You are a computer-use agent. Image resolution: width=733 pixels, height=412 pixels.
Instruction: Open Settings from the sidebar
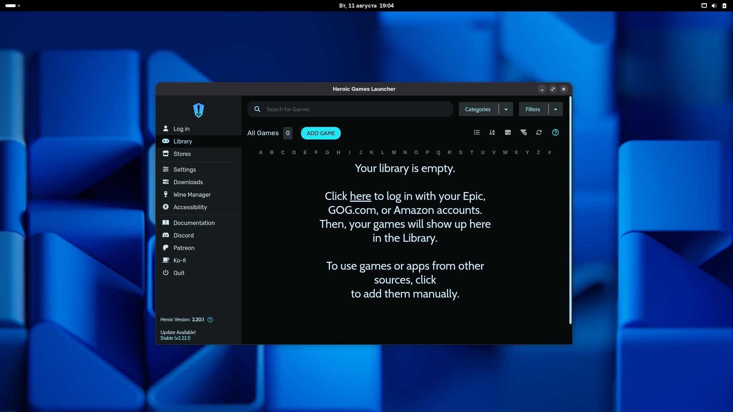199,170
